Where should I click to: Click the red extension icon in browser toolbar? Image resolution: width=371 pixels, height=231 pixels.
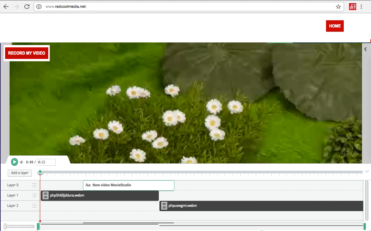pyautogui.click(x=352, y=7)
